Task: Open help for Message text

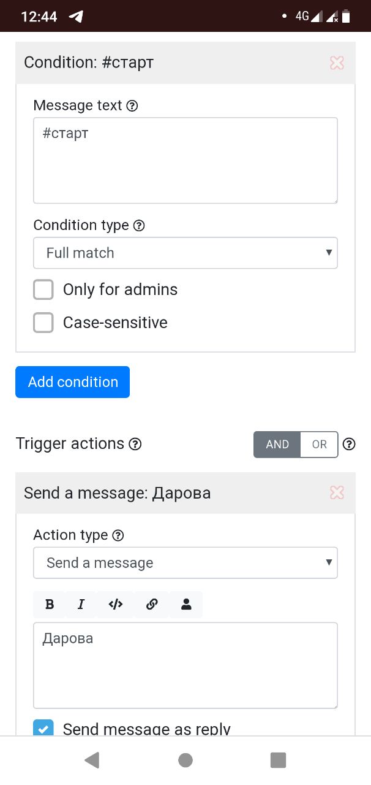Action: [132, 105]
